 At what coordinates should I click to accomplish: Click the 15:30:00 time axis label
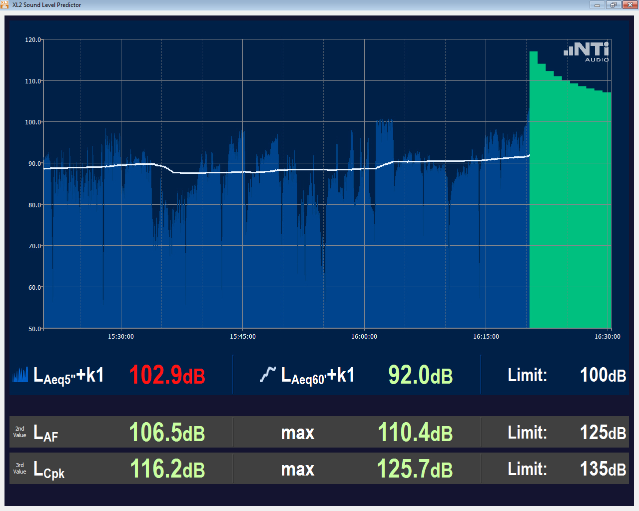tap(121, 337)
